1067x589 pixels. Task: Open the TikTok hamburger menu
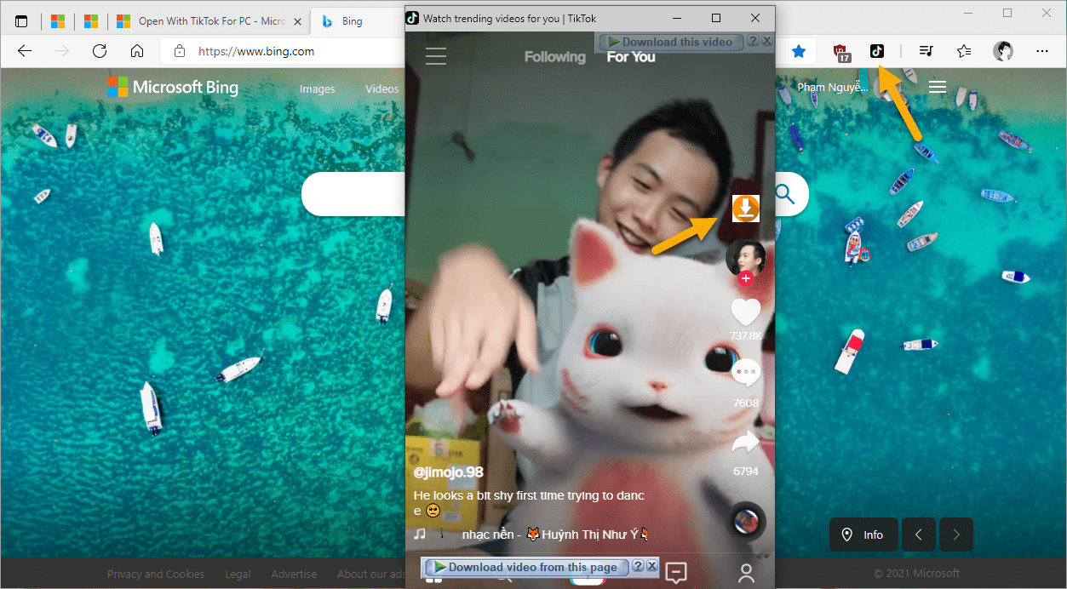[436, 56]
